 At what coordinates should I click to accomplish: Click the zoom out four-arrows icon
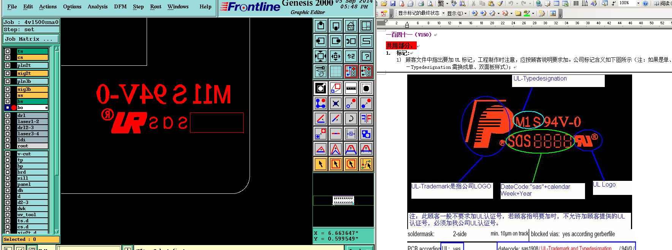click(321, 56)
